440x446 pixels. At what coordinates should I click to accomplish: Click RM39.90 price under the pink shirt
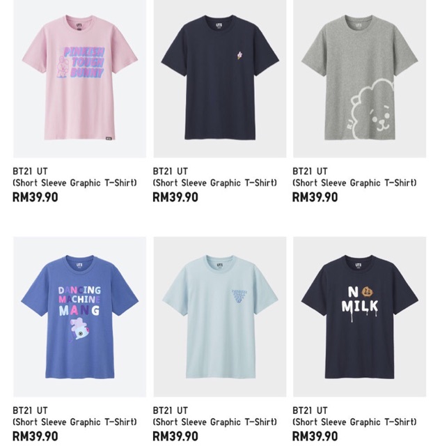tap(36, 197)
